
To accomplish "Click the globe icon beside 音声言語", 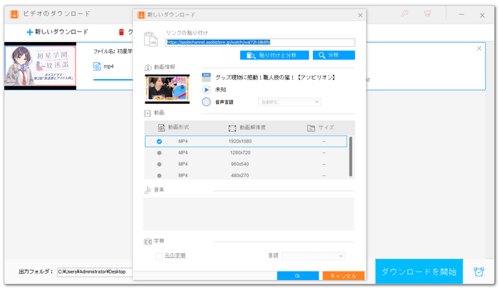I will [x=206, y=102].
